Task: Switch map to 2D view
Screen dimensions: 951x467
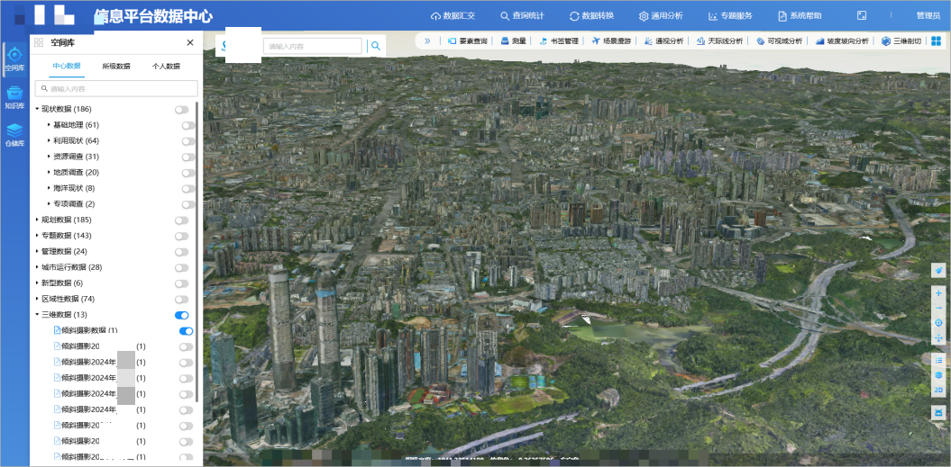Action: tap(939, 390)
